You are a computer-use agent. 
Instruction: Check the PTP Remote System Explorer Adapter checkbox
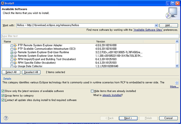coord(12,46)
